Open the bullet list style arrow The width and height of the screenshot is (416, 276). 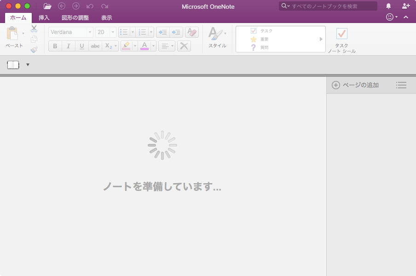(x=133, y=32)
